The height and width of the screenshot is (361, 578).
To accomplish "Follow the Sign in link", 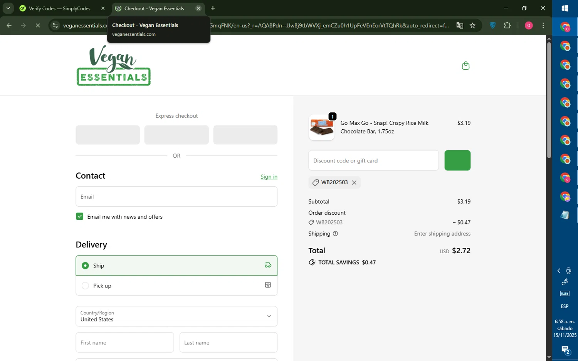I will click(x=269, y=177).
